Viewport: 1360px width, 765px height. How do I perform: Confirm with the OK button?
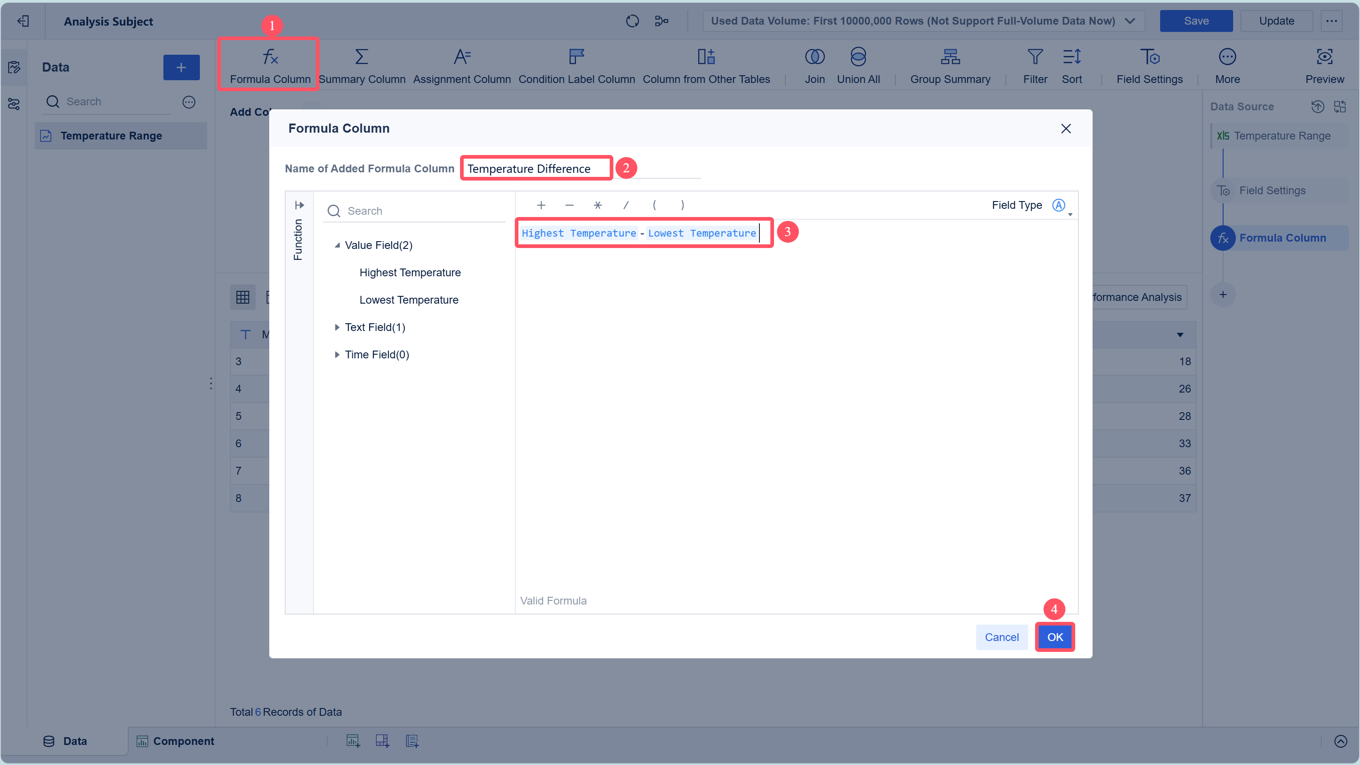[1055, 637]
